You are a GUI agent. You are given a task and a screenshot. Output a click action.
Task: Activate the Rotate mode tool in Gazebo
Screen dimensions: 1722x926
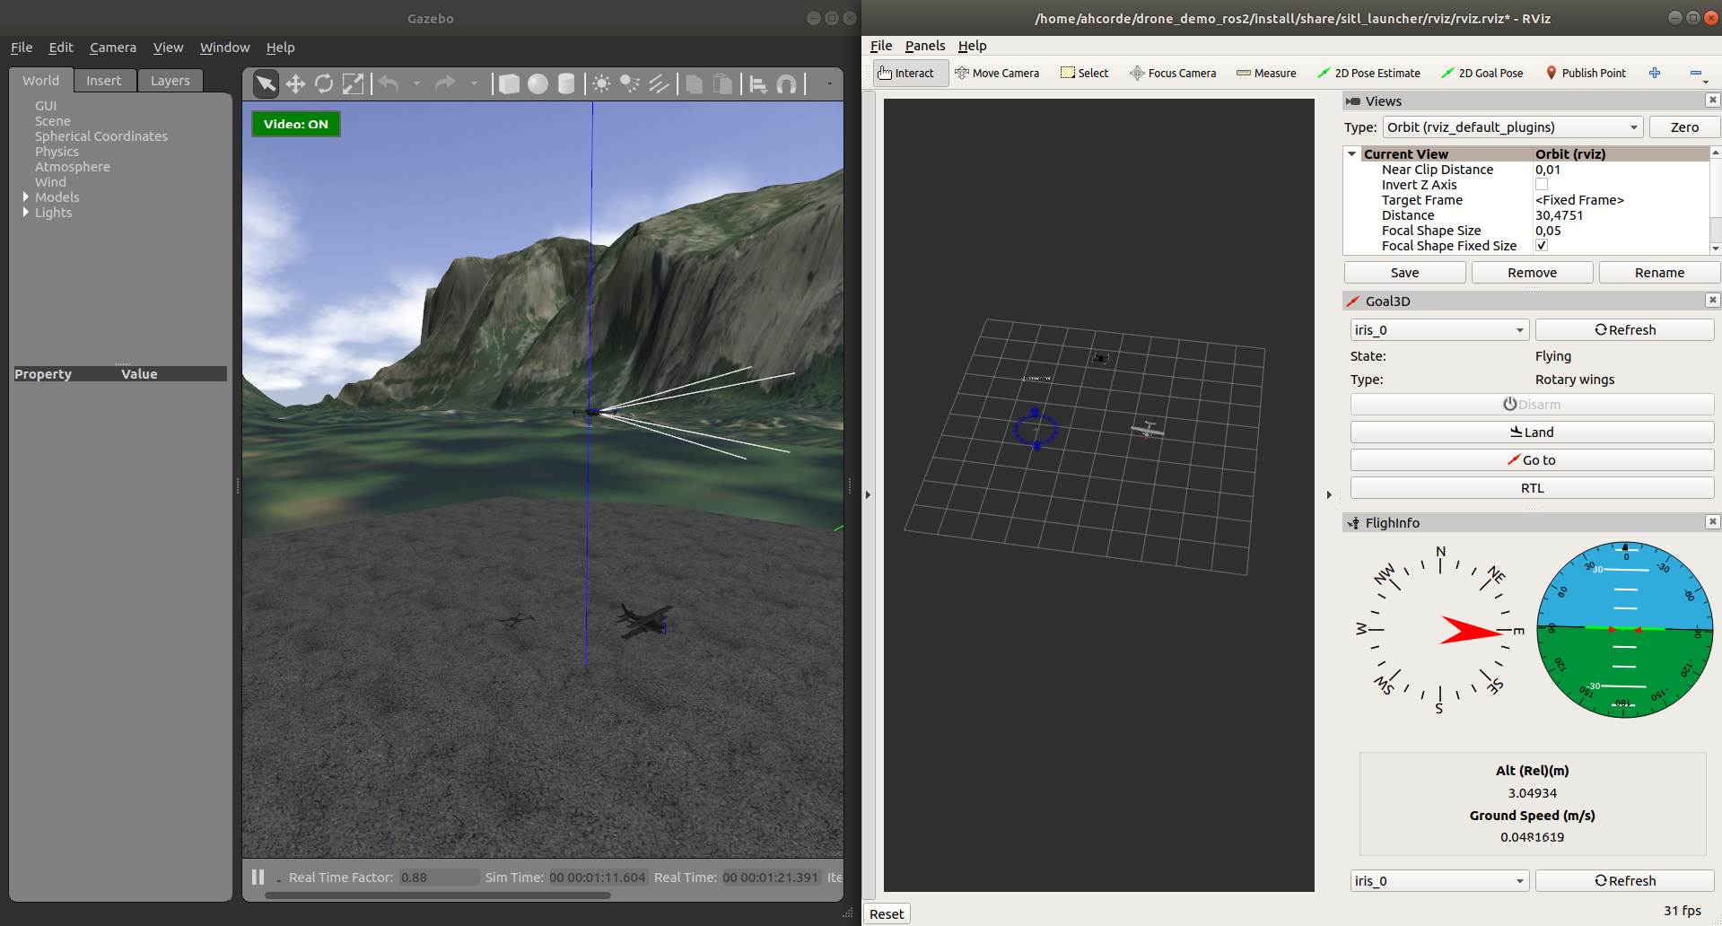point(324,83)
